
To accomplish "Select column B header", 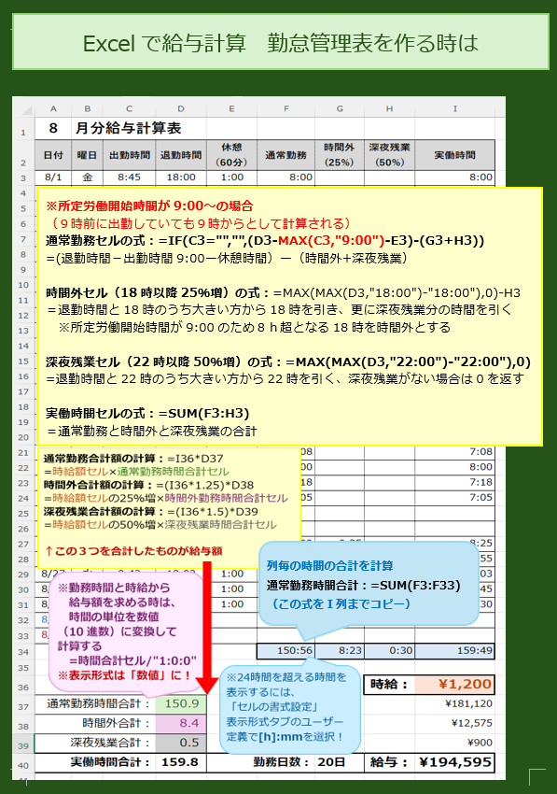I will click(88, 109).
